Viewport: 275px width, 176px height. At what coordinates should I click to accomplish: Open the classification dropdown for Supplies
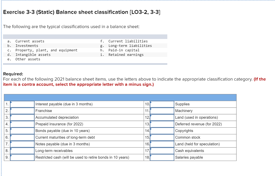click(162, 104)
